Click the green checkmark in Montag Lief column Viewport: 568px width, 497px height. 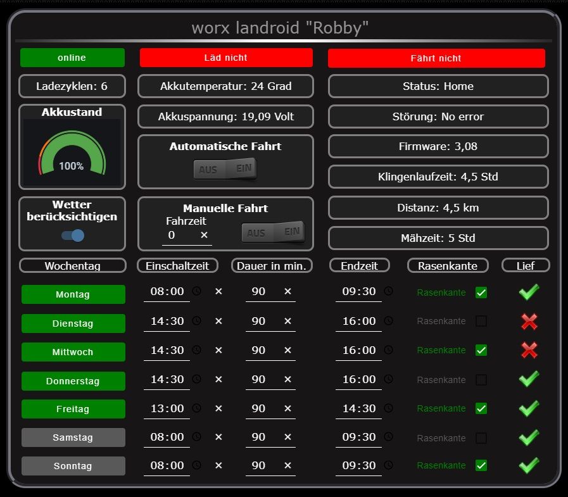(529, 292)
